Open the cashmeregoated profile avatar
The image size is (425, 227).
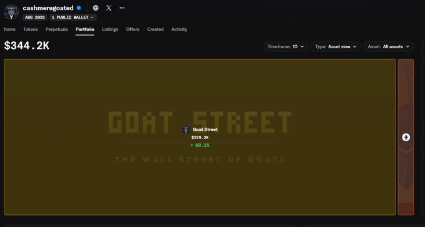[x=11, y=12]
